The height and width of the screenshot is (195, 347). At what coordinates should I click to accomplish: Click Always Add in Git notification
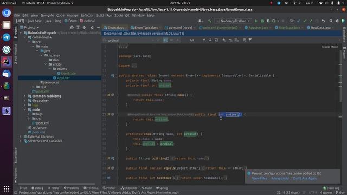[x=280, y=178]
